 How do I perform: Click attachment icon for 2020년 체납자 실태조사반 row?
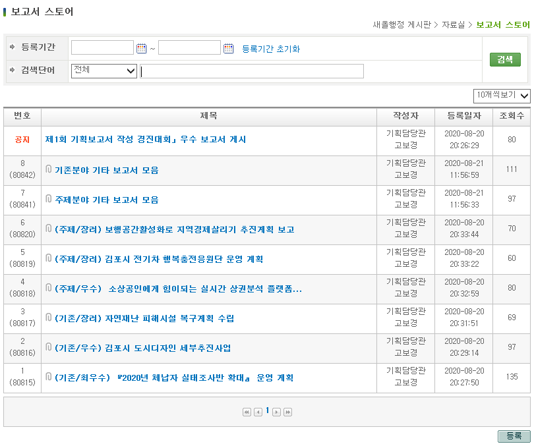(x=48, y=376)
